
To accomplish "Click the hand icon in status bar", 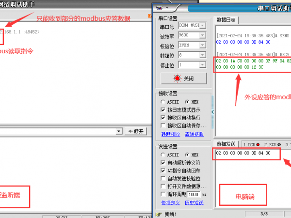I will tap(159, 214).
